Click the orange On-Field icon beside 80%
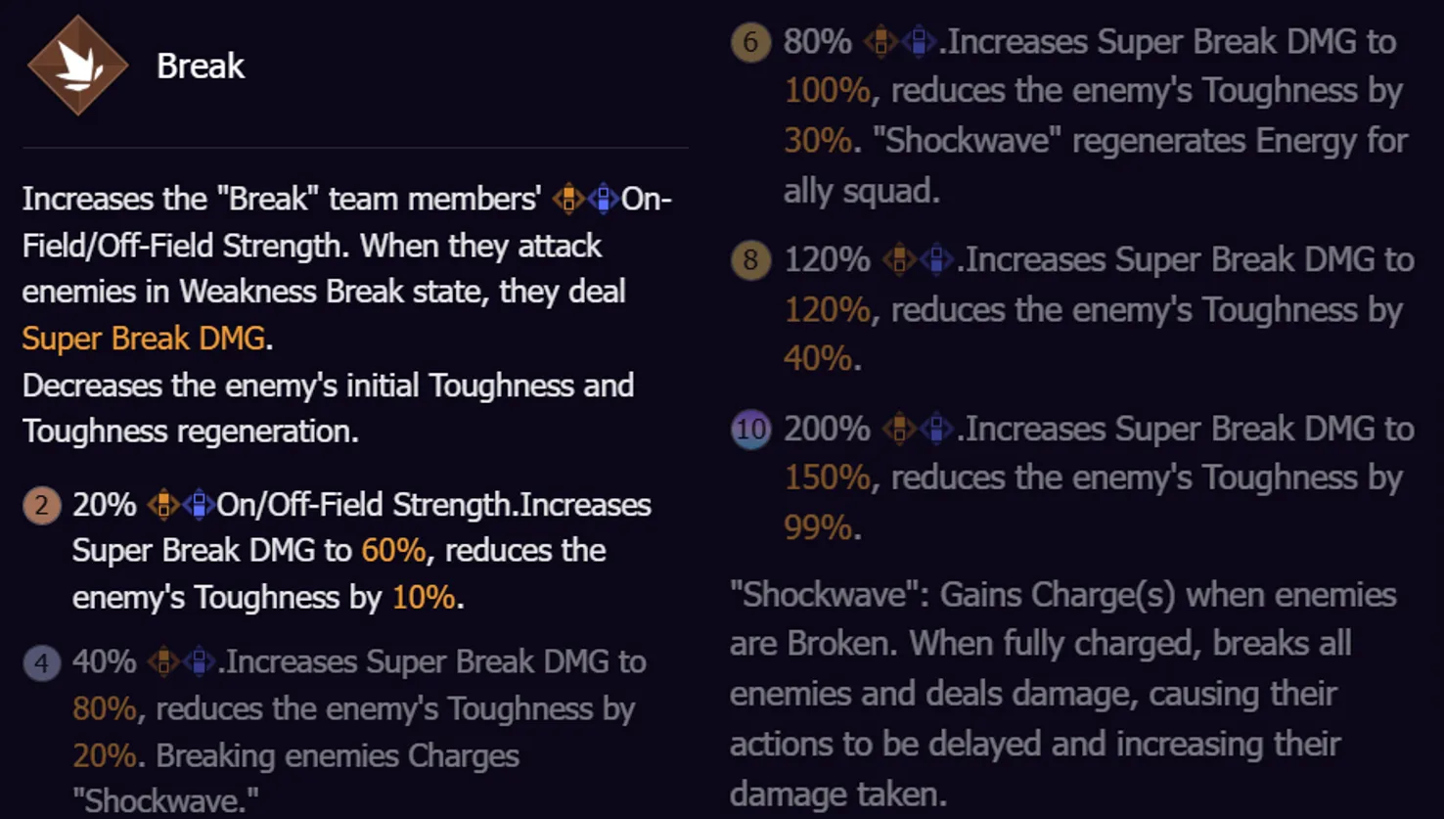 [x=881, y=42]
